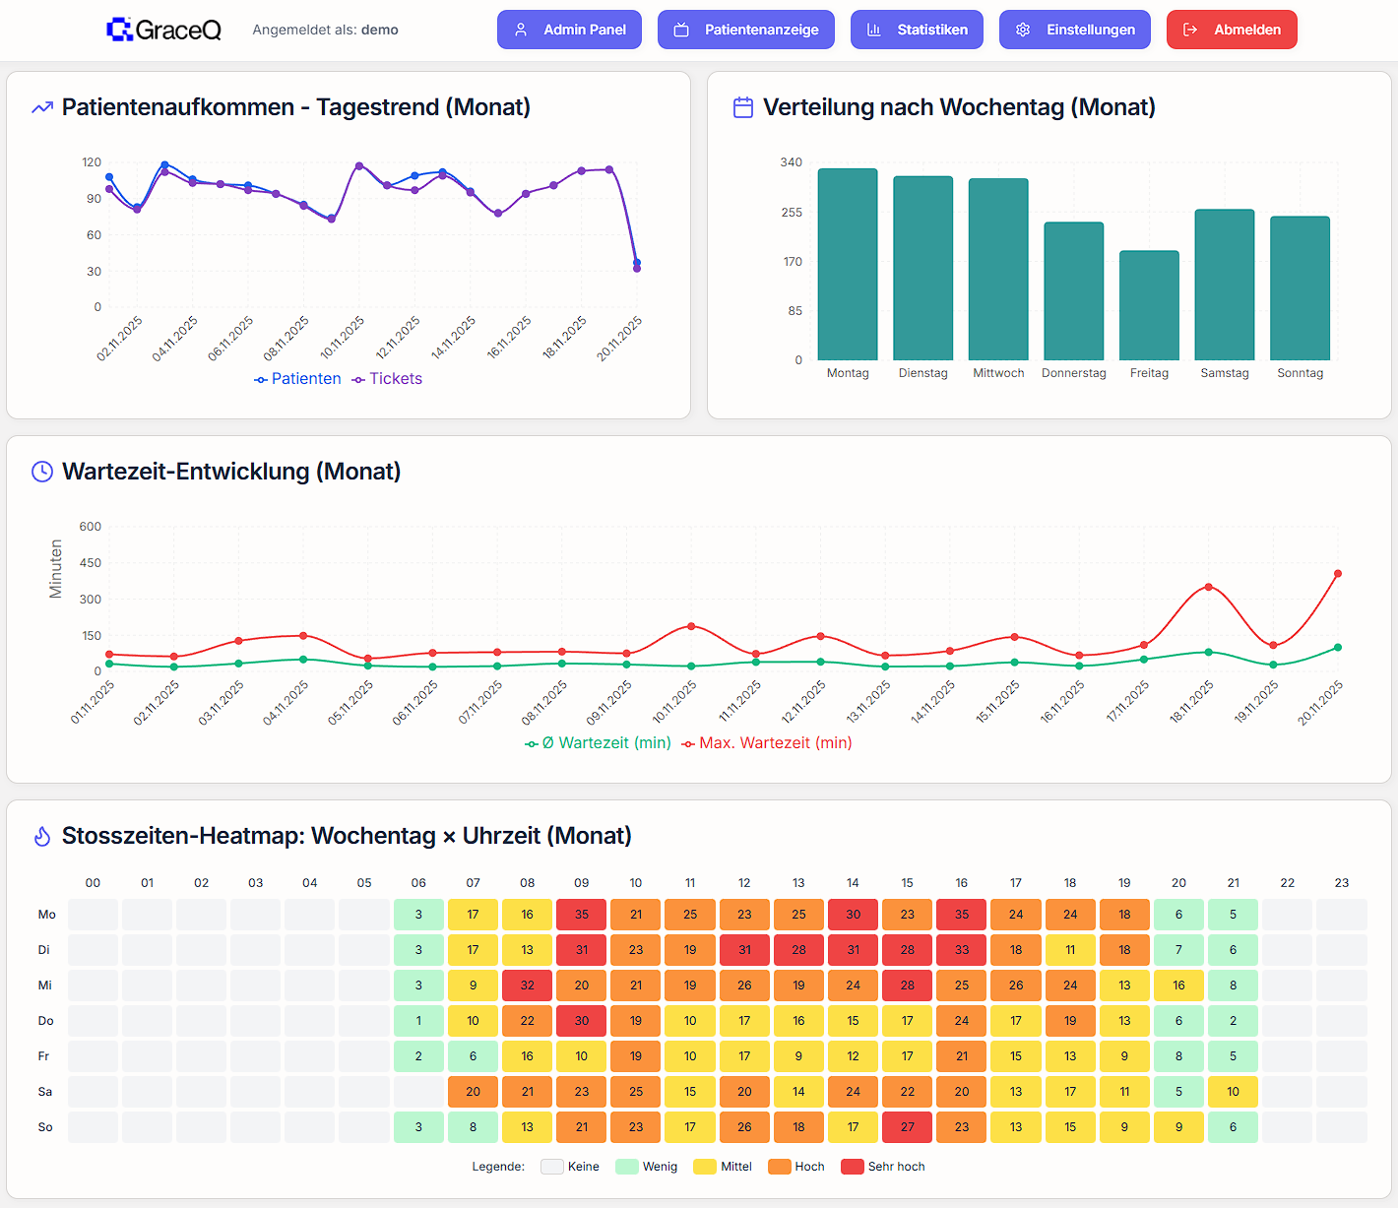This screenshot has width=1398, height=1208.
Task: Toggle the Ø Wartezeit (min) legend entry
Action: click(x=598, y=743)
